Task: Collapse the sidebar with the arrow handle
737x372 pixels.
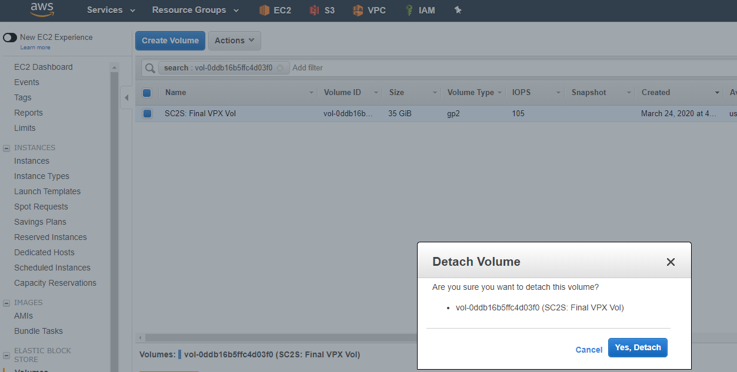Action: pos(126,97)
